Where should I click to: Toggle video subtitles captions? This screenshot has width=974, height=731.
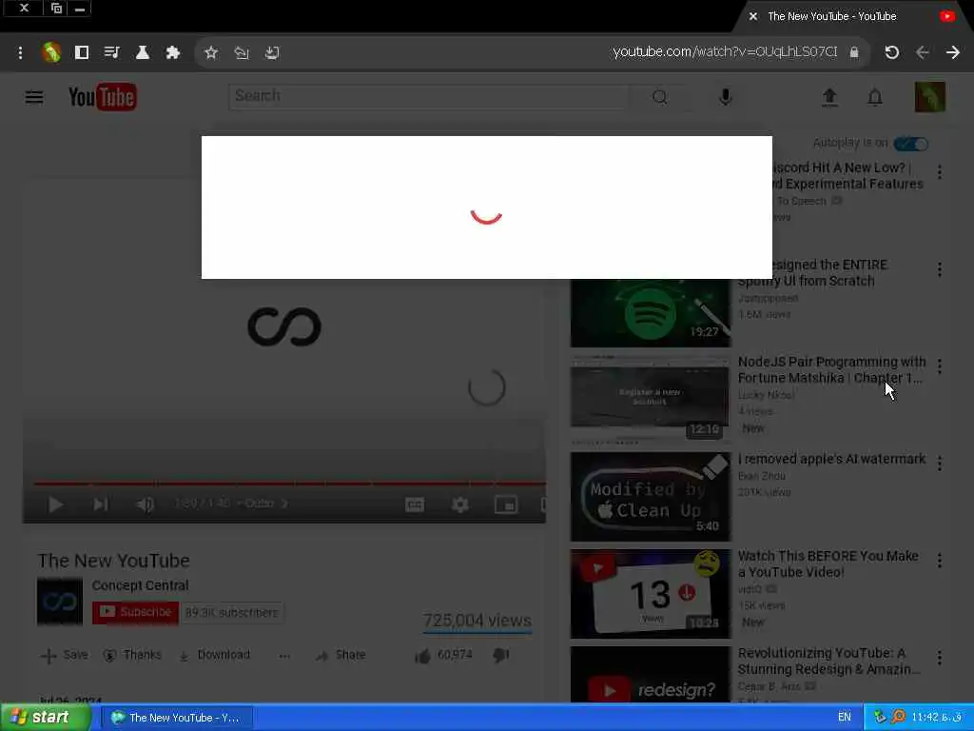[x=415, y=504]
